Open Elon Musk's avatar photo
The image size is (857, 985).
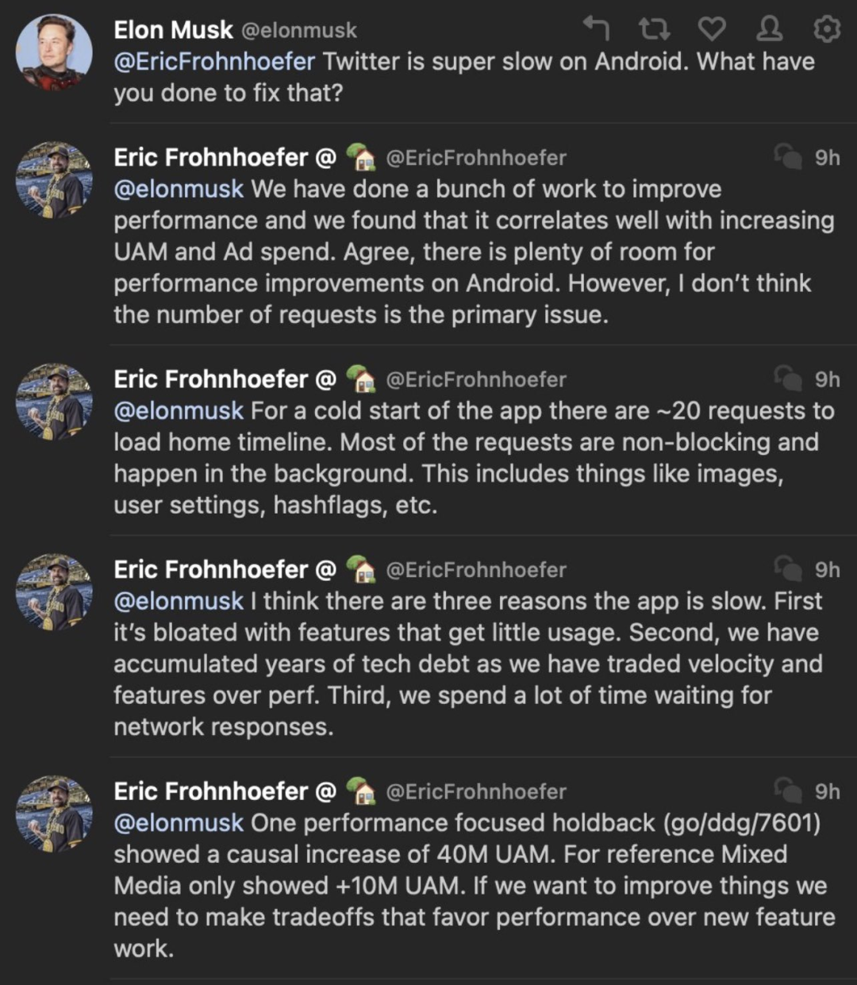tap(54, 52)
